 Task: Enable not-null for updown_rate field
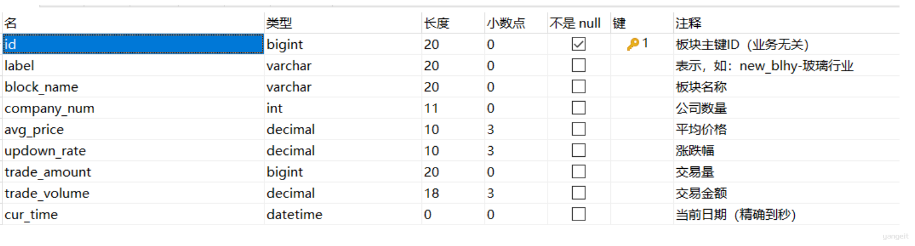coord(579,150)
